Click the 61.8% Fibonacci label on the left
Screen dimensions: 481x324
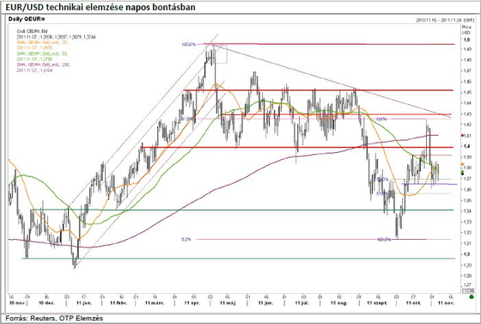187,119
